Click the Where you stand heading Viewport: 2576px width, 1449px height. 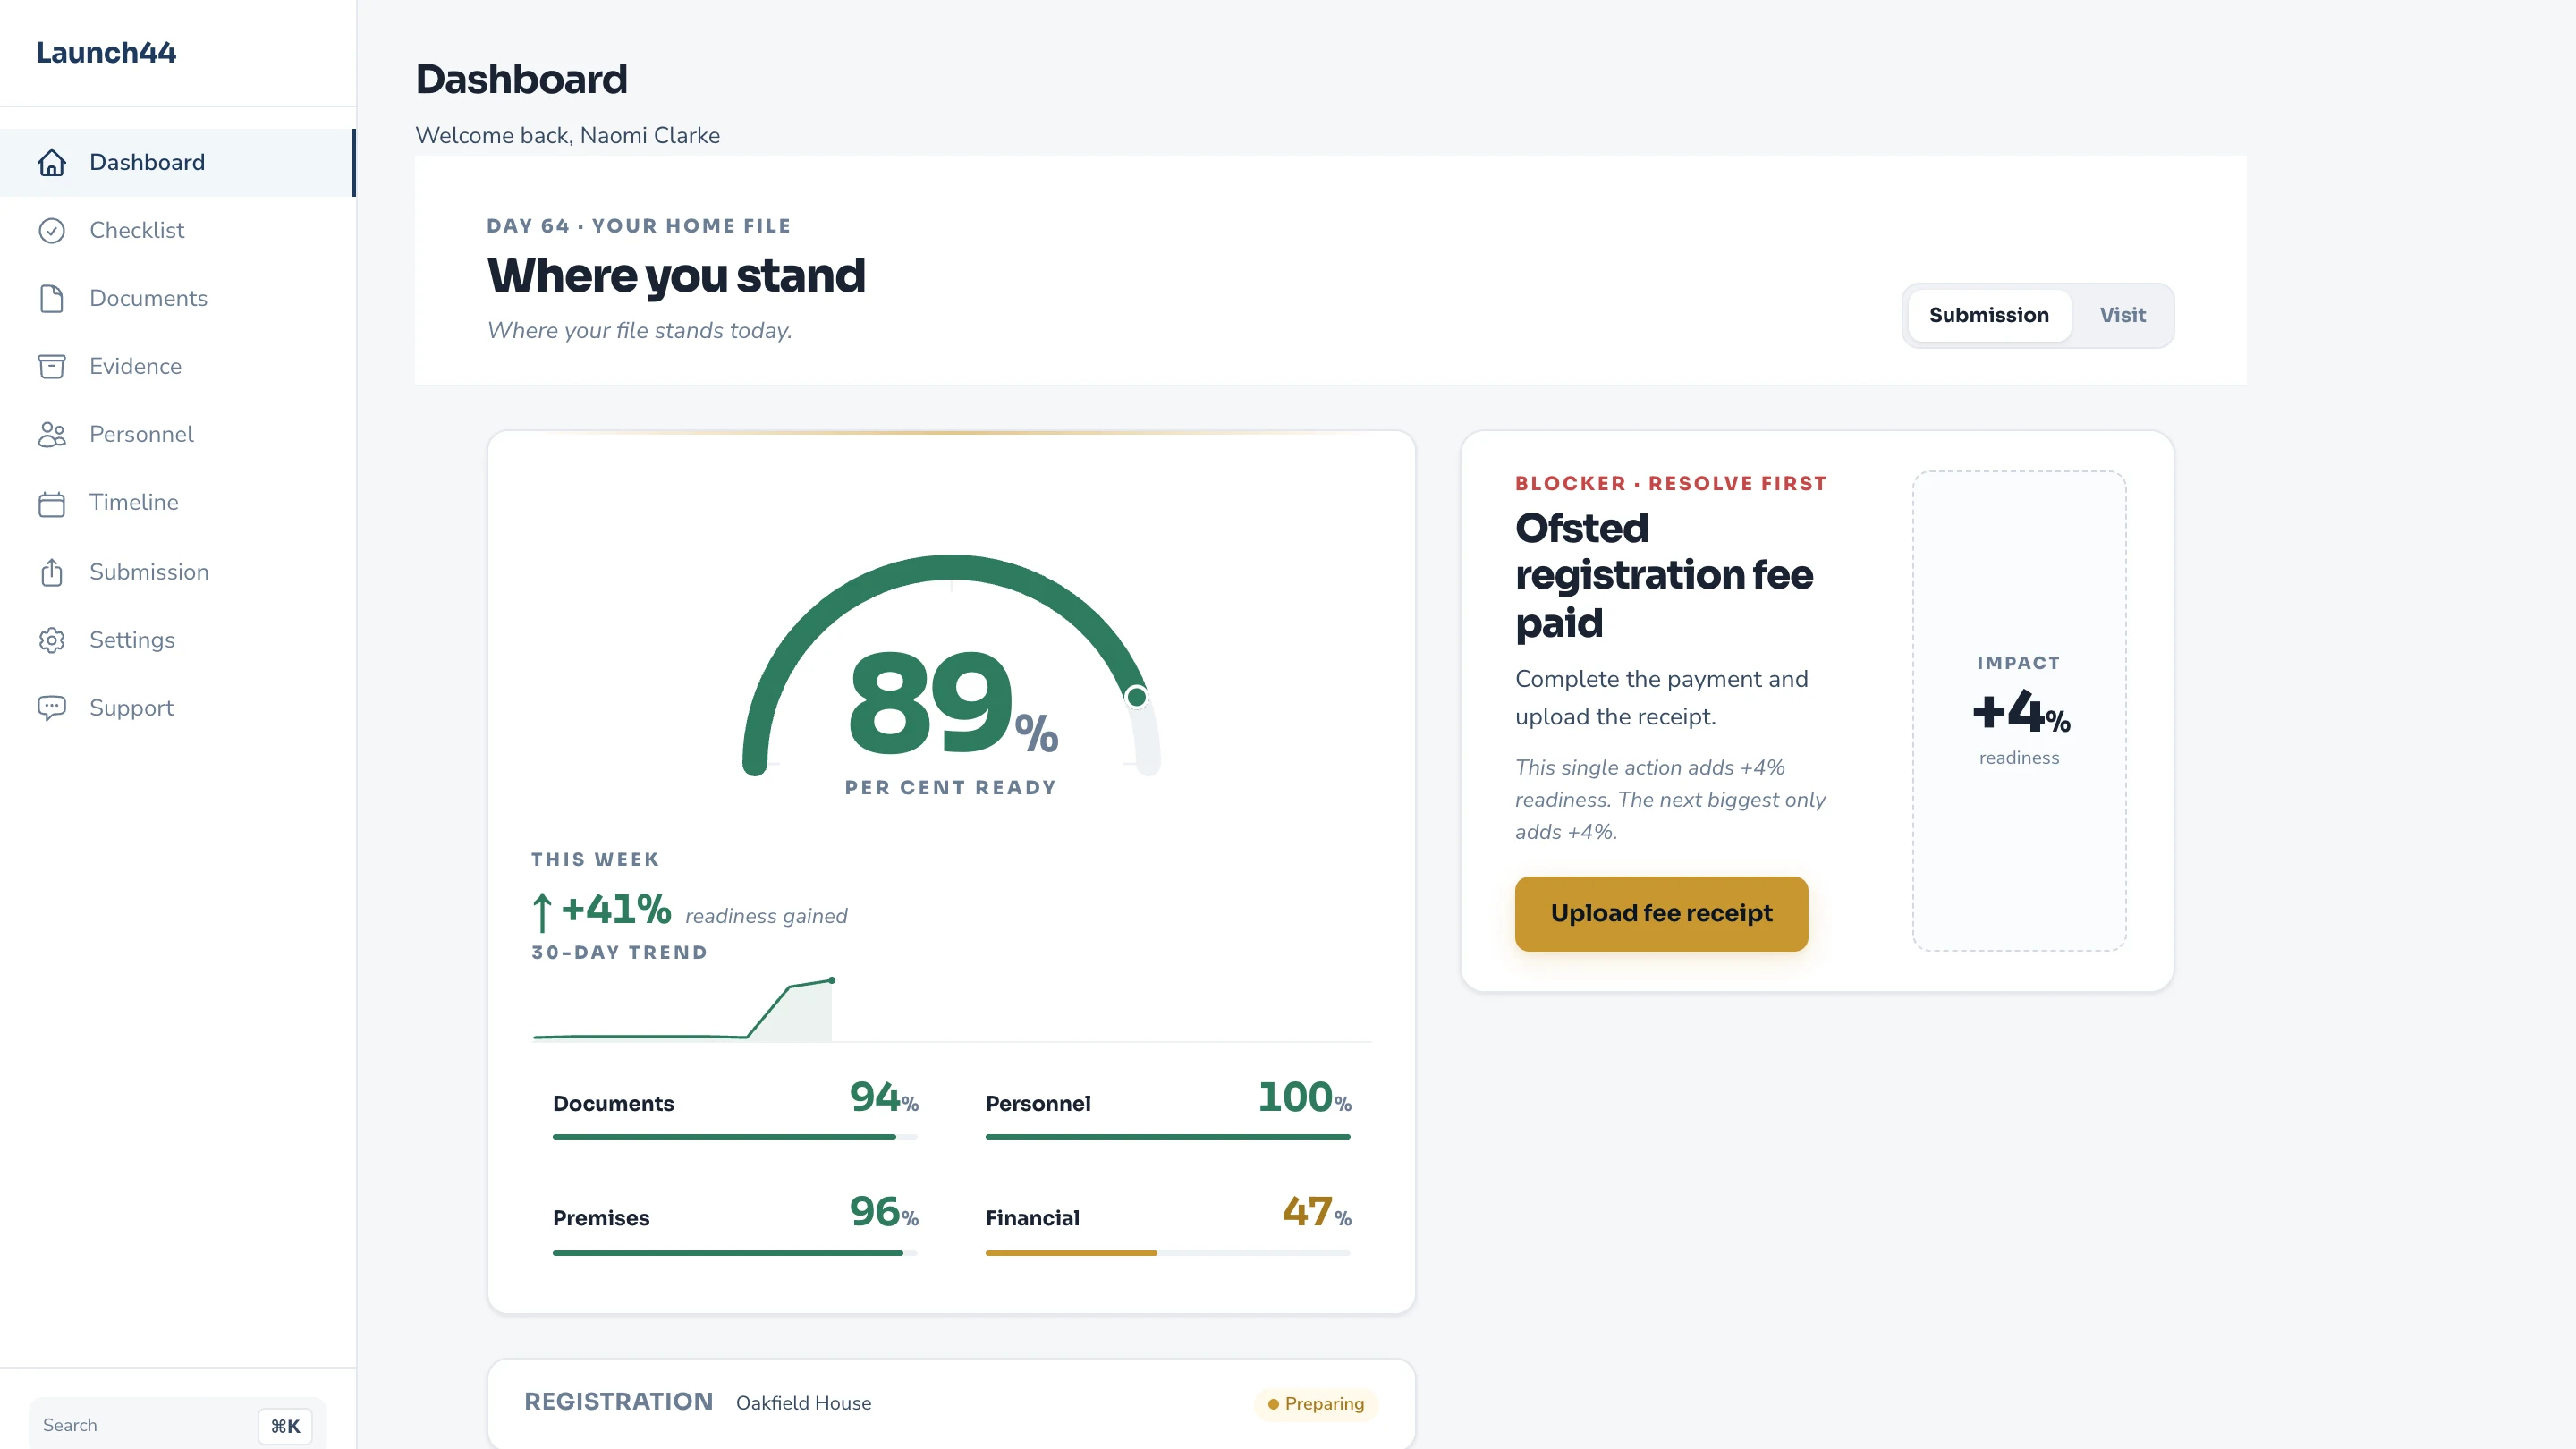point(675,275)
